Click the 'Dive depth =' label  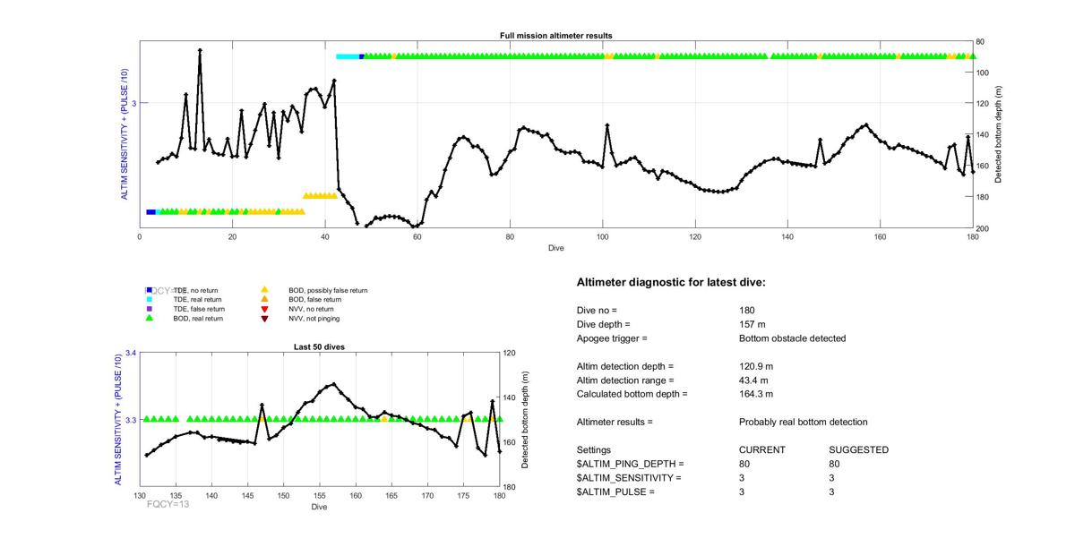point(604,324)
